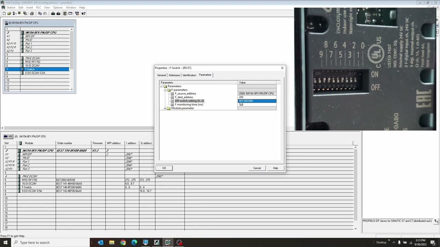The height and width of the screenshot is (247, 440).
Task: Click the Configure Network toolbar icon
Action: (x=77, y=13)
